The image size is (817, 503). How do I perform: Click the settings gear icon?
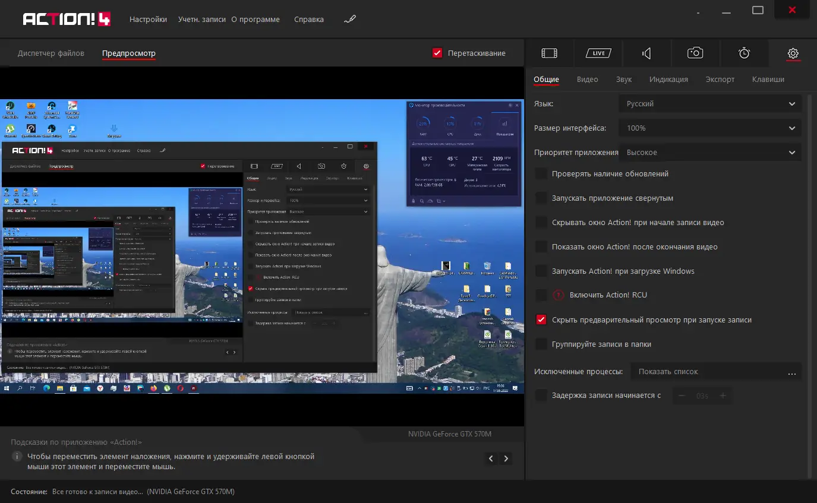coord(793,53)
